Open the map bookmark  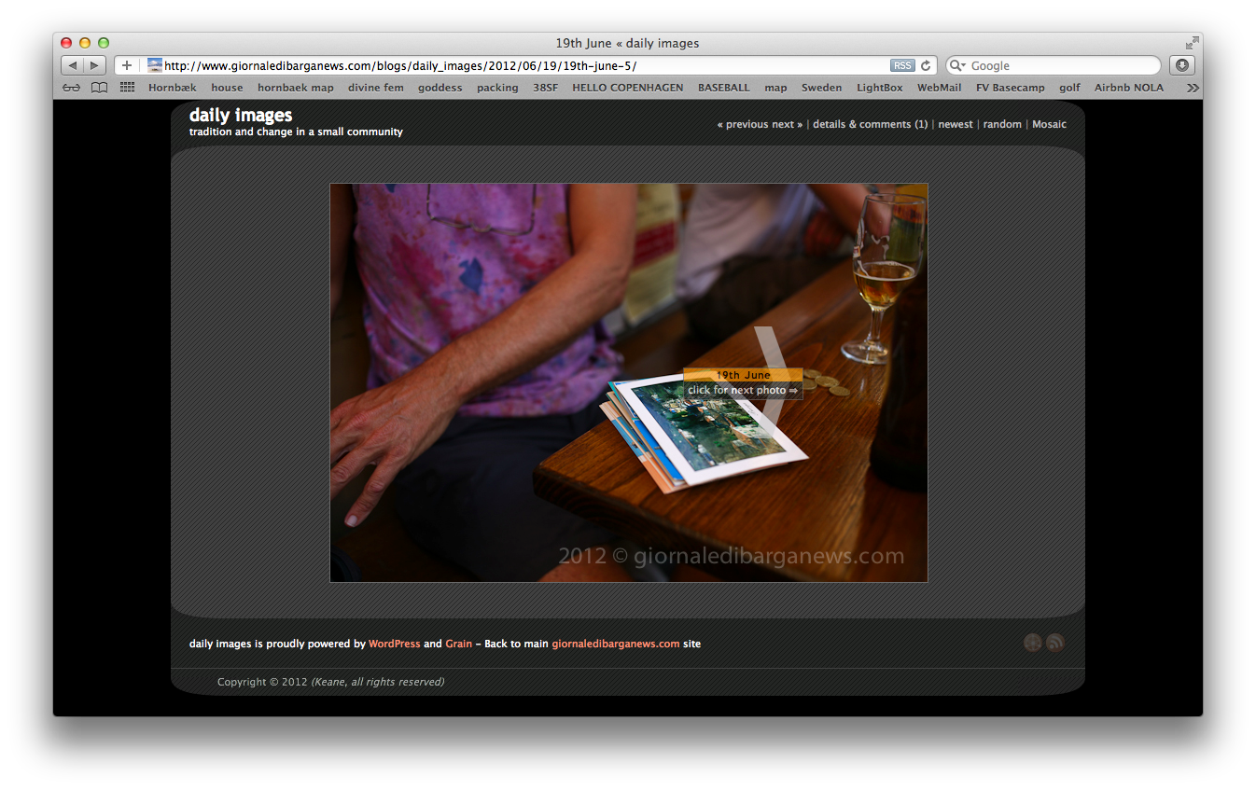coord(775,88)
